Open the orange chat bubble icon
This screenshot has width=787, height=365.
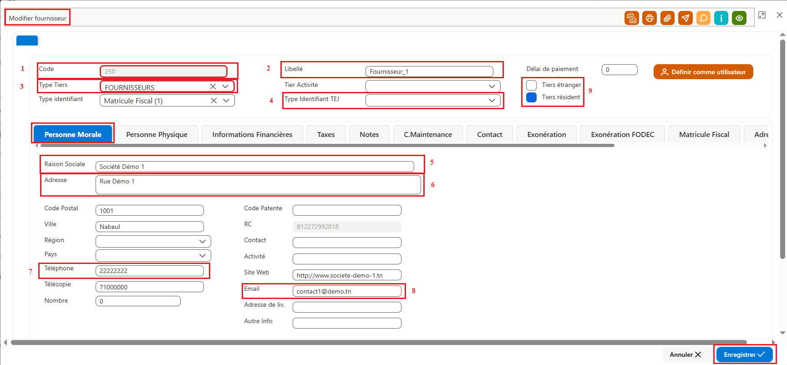(703, 18)
